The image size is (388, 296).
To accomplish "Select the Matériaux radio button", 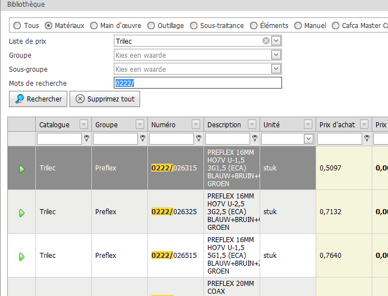I will pyautogui.click(x=48, y=25).
